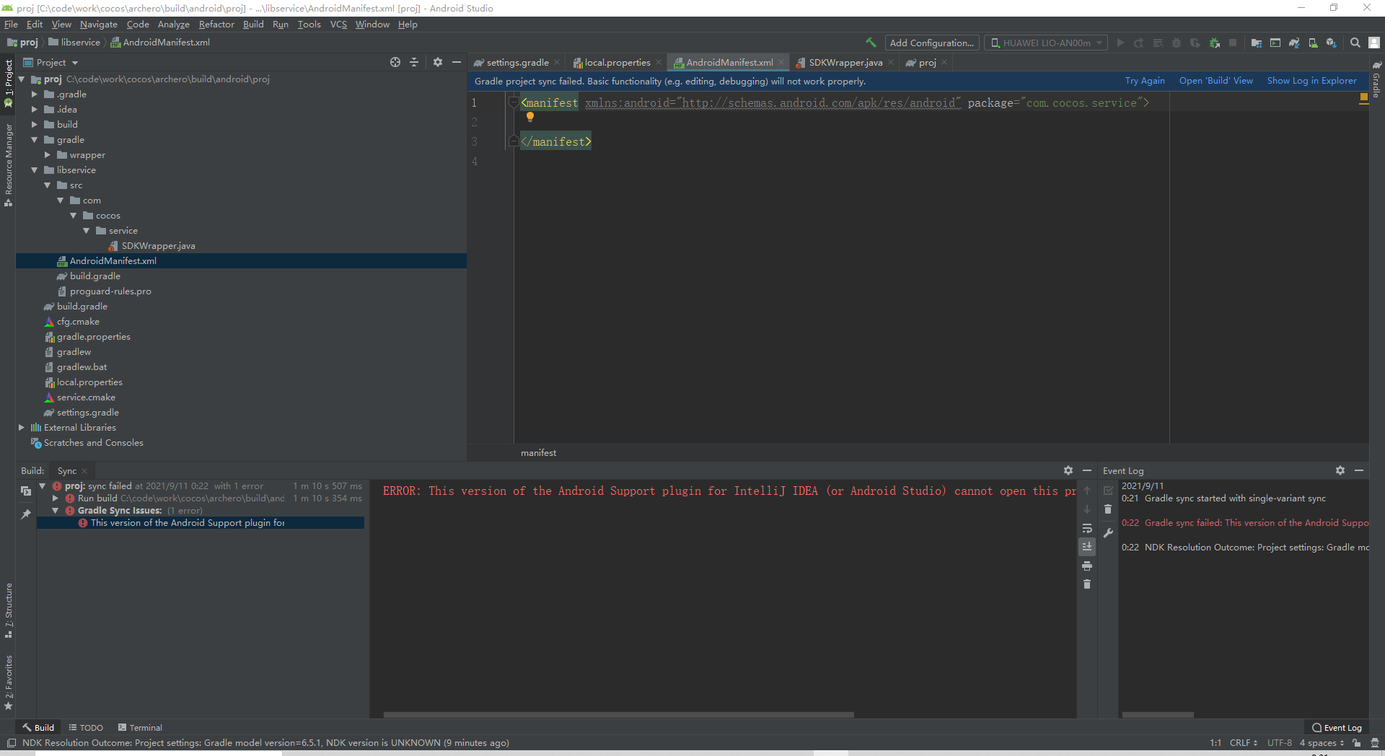Click the Add Configuration button
The image size is (1385, 756).
[931, 43]
